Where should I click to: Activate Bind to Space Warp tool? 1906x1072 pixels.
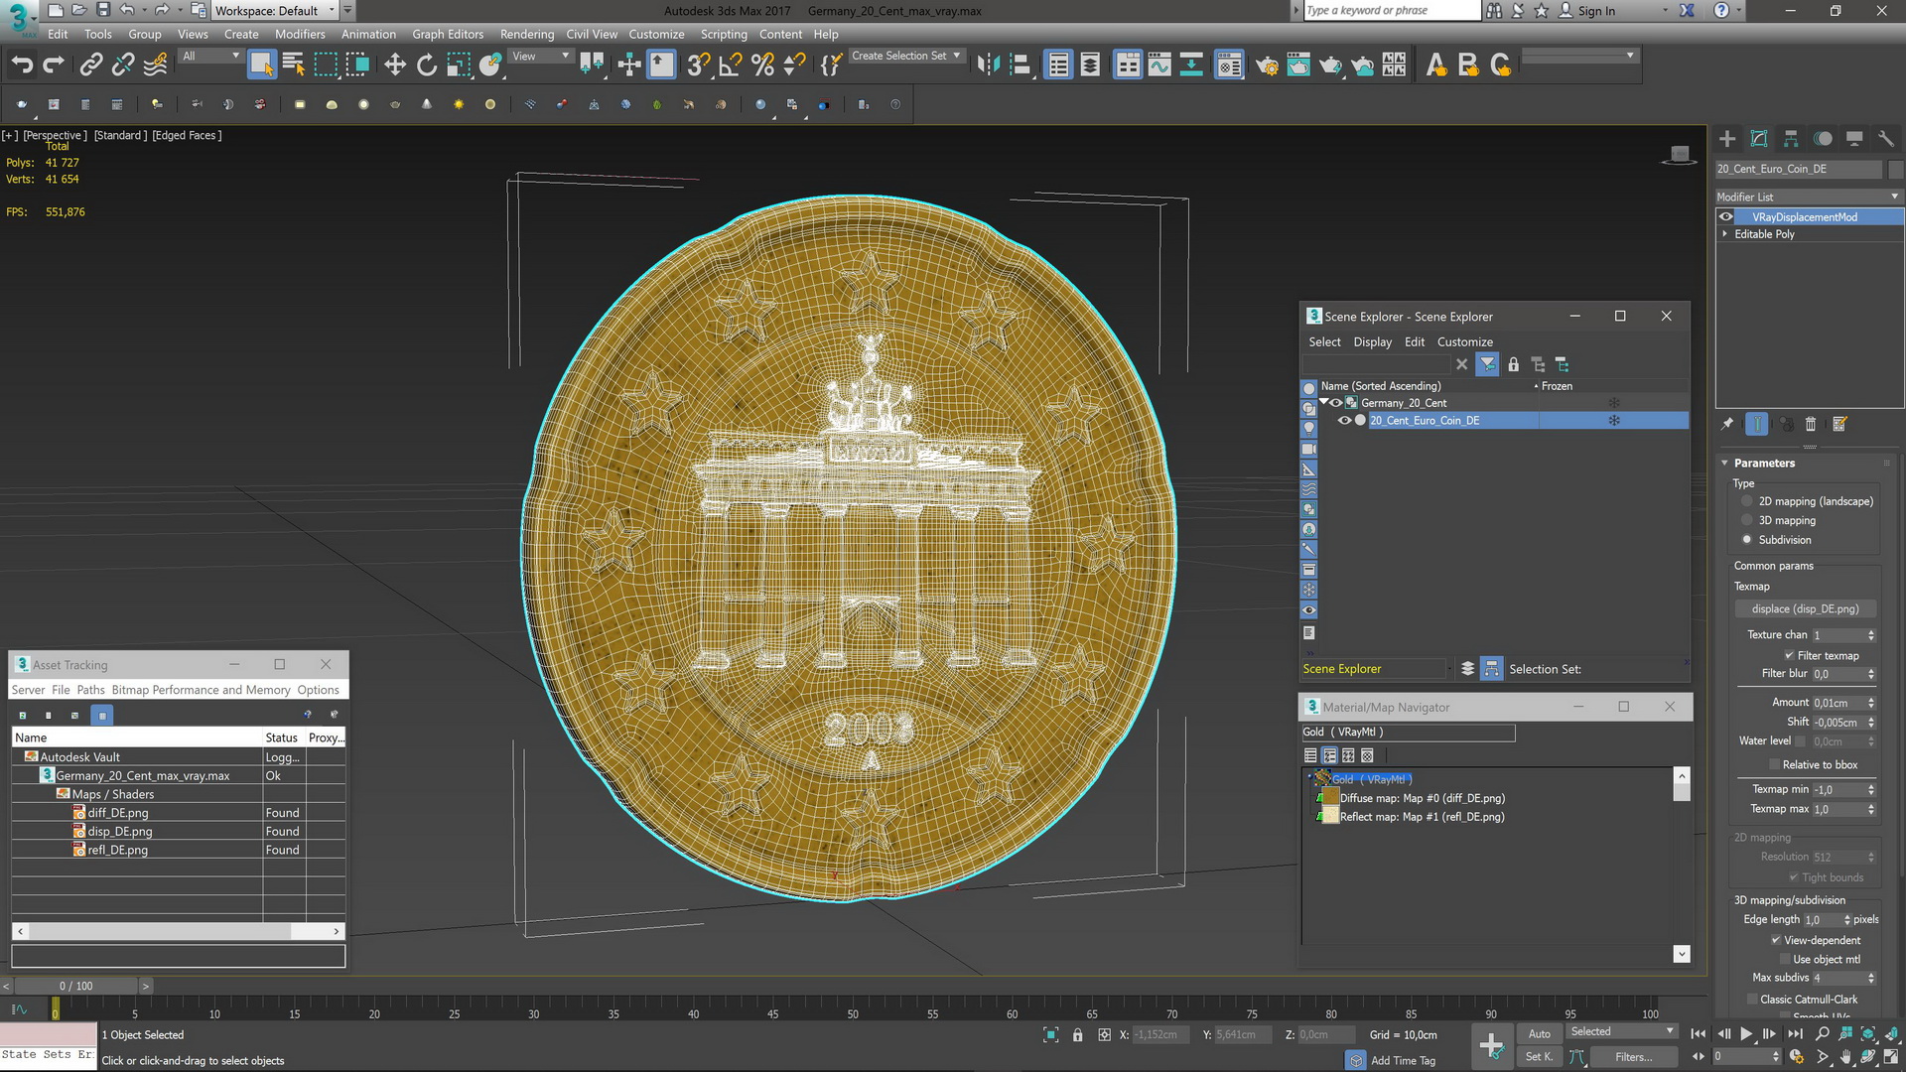[156, 66]
